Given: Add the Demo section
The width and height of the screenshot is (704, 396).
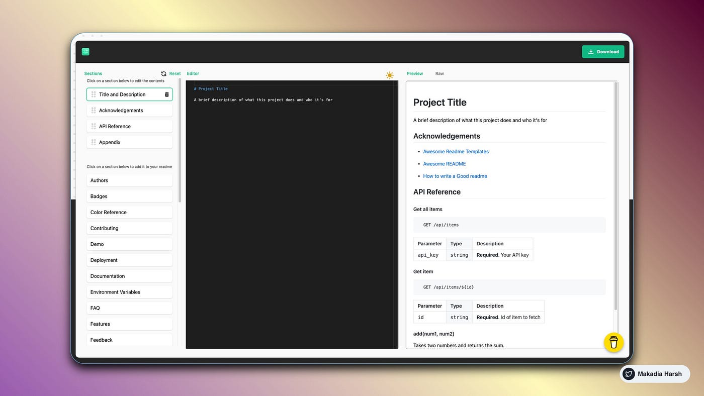Looking at the screenshot, I should [x=130, y=244].
